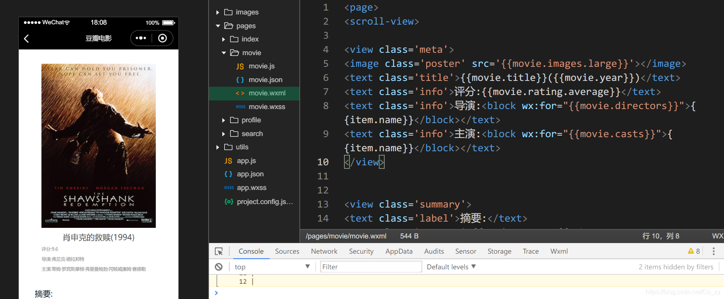Select the images folder icon
Viewport: 724px width, 299px height.
pos(228,12)
